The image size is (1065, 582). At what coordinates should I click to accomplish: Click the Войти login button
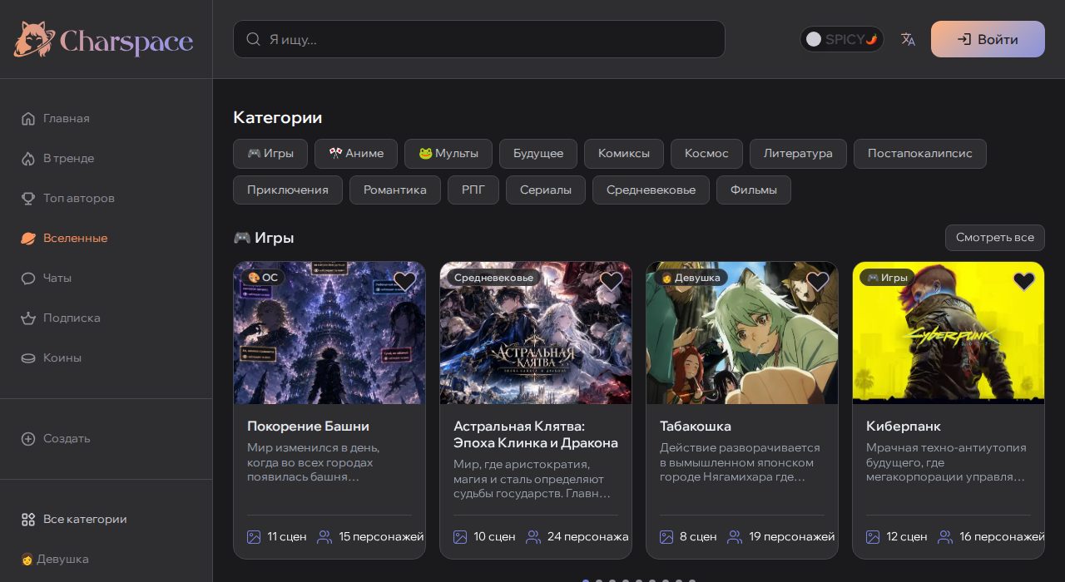tap(988, 39)
